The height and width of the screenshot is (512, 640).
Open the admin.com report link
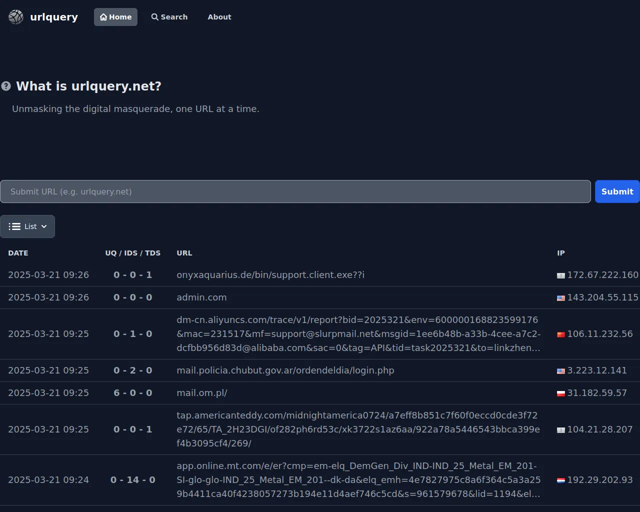pos(201,297)
